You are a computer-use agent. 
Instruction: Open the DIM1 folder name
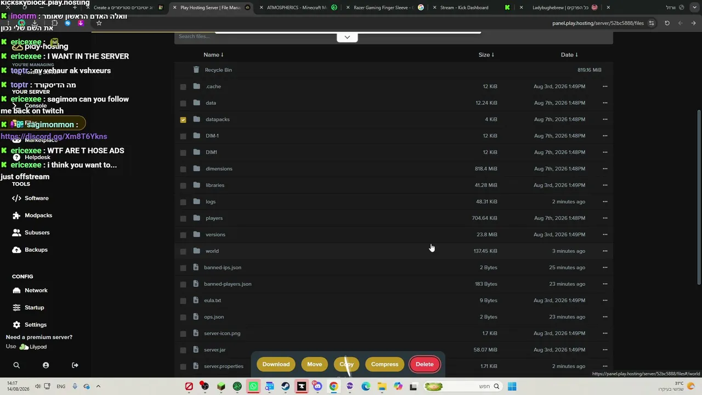(x=211, y=152)
